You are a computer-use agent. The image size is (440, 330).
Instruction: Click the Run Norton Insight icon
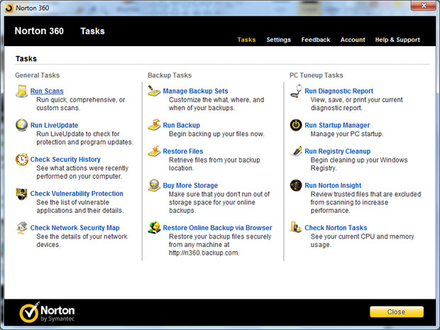point(296,185)
